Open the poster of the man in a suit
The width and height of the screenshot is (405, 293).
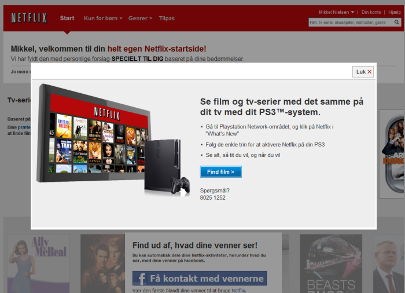389,263
